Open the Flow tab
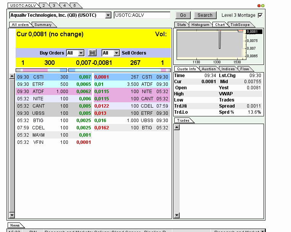 [x=244, y=69]
